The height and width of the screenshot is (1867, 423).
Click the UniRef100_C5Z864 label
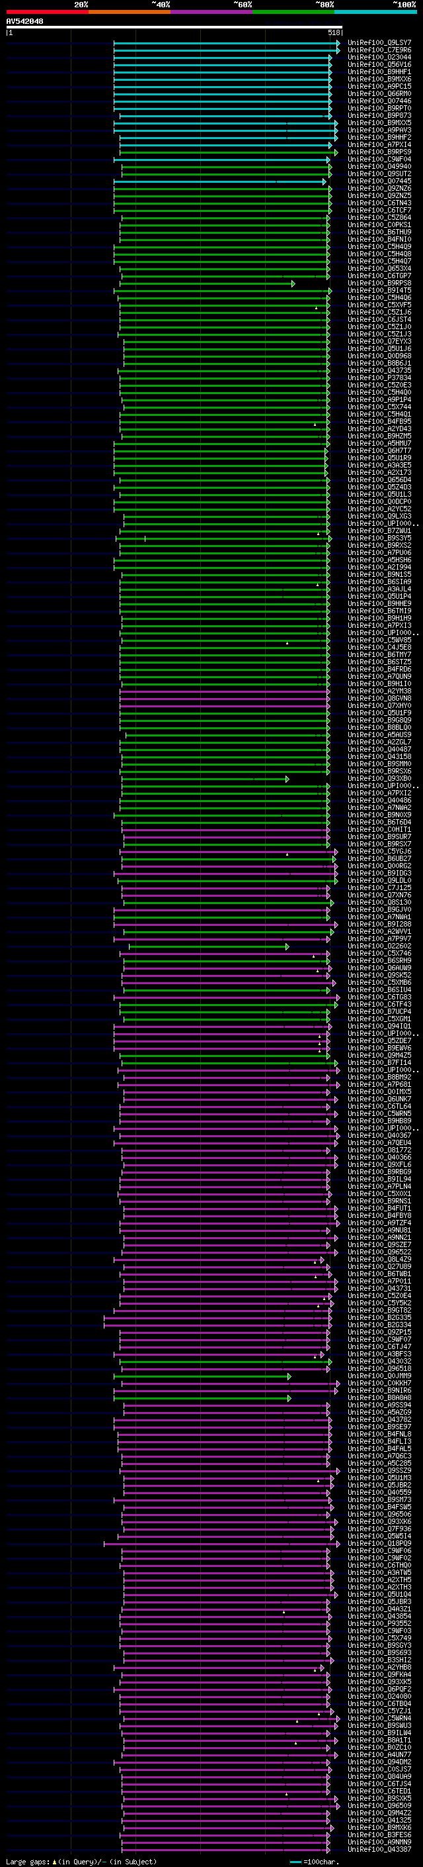379,217
